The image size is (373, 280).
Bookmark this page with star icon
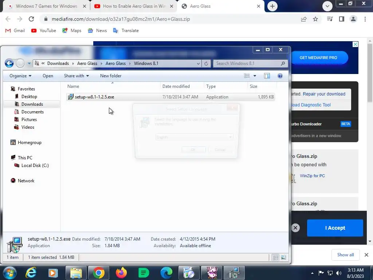315,19
